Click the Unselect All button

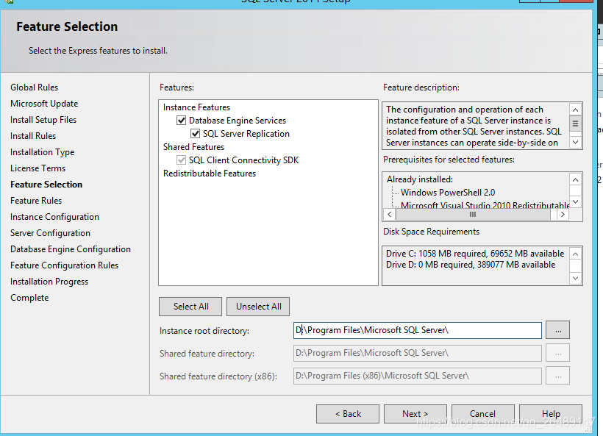point(258,307)
